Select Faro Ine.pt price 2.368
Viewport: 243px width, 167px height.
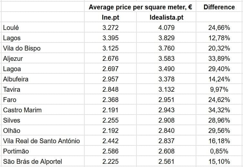click(110, 100)
